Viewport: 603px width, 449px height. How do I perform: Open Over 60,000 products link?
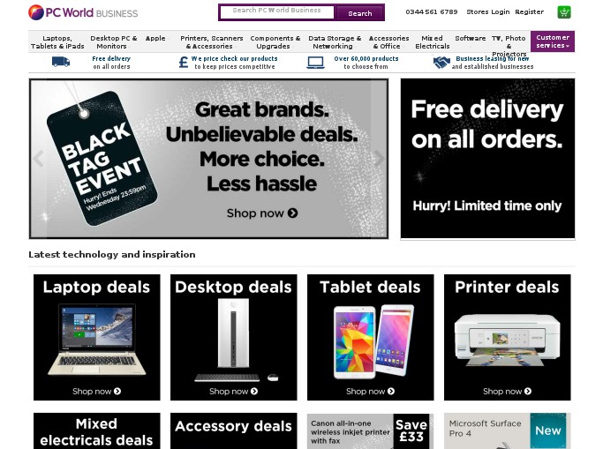366,63
